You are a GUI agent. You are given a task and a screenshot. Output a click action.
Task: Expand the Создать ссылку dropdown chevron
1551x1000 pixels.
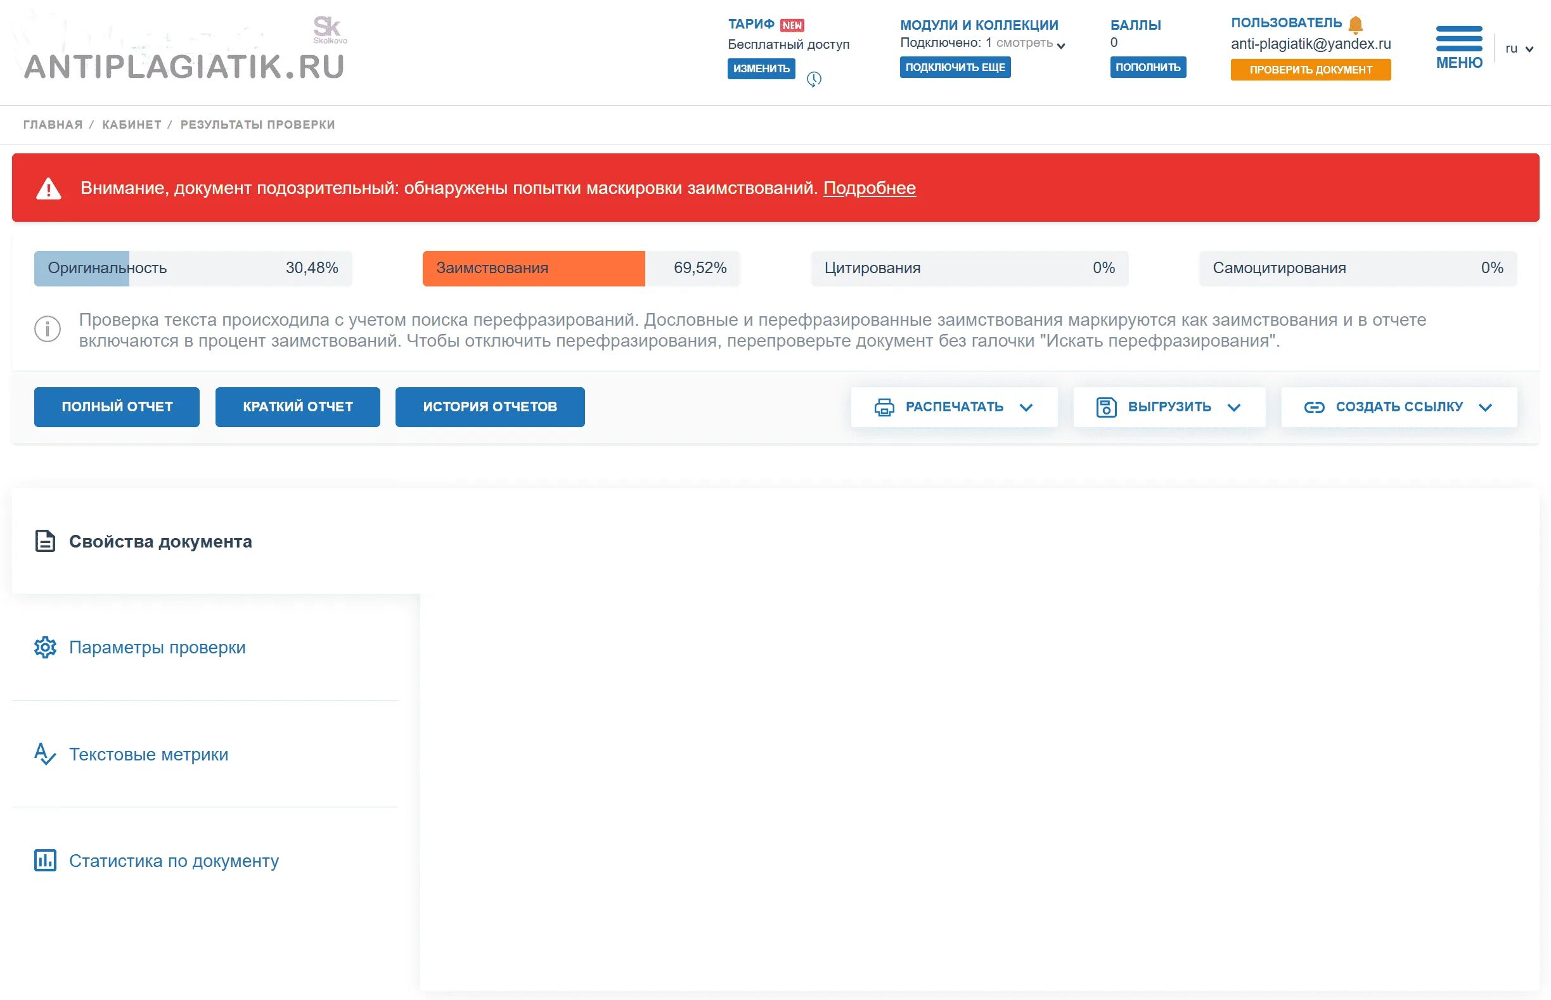(x=1486, y=407)
